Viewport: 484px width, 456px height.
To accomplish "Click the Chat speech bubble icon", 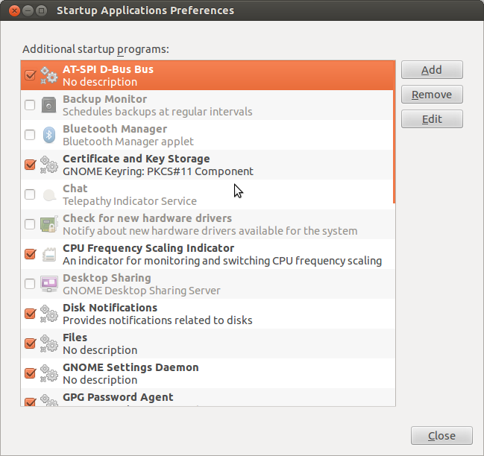I will click(x=48, y=194).
